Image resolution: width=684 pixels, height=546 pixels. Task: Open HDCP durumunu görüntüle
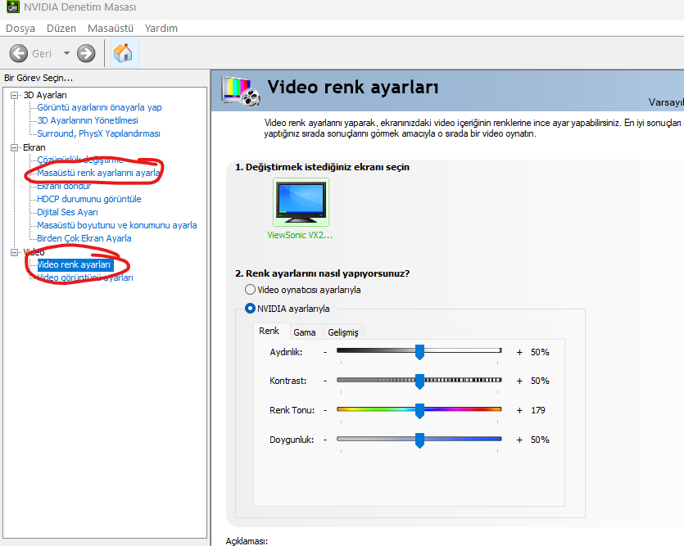(89, 199)
